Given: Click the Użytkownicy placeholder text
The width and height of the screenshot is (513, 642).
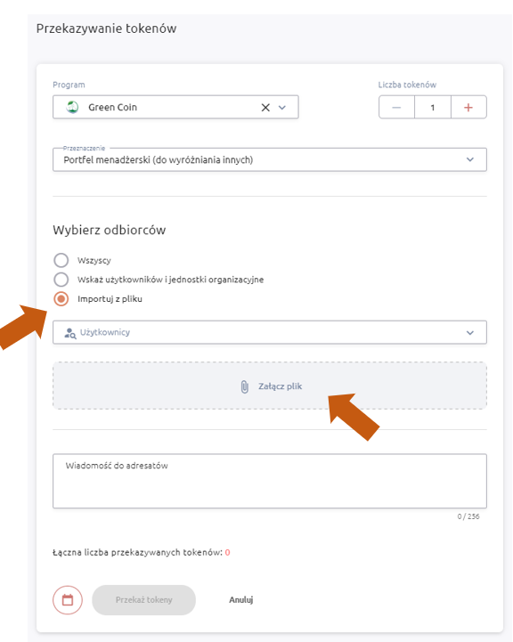Looking at the screenshot, I should tap(105, 332).
